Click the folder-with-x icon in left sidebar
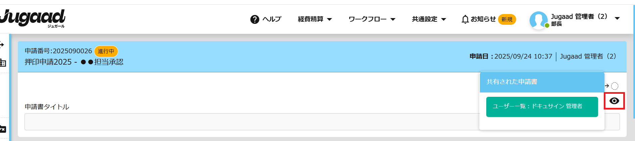Screen dimensions: 635x141 tap(3, 129)
